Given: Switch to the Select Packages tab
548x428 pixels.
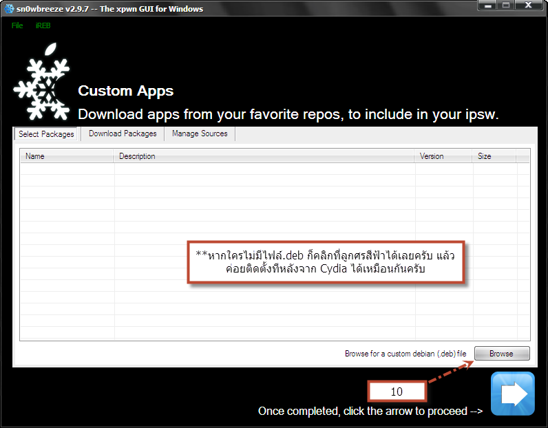Looking at the screenshot, I should (x=46, y=134).
